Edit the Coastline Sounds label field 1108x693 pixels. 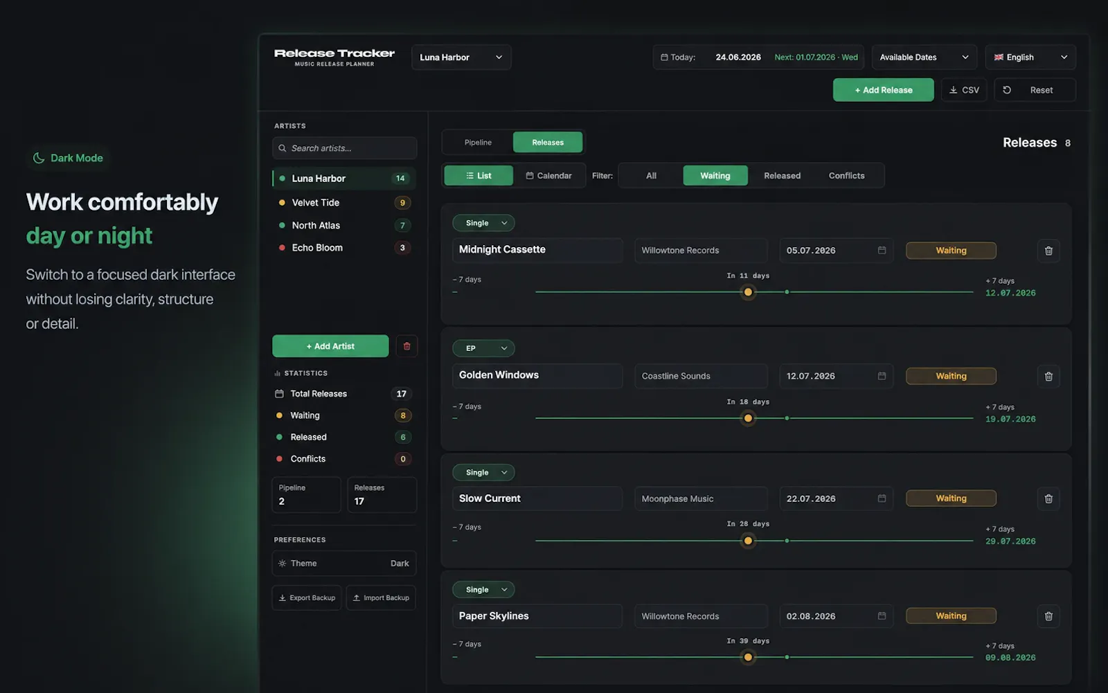tap(701, 376)
